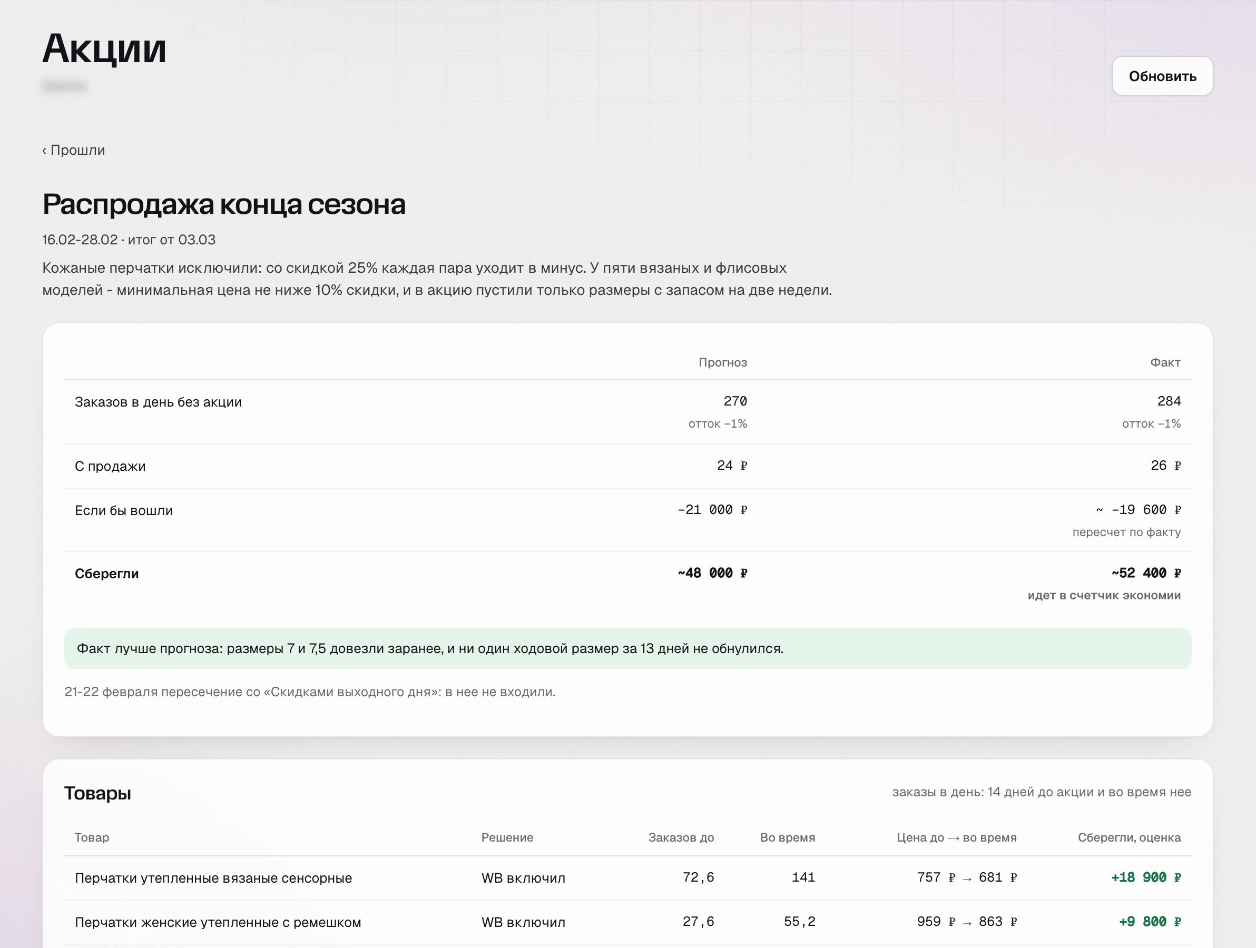Select the Если бы вошли row label
Image resolution: width=1256 pixels, height=948 pixels.
tap(124, 510)
